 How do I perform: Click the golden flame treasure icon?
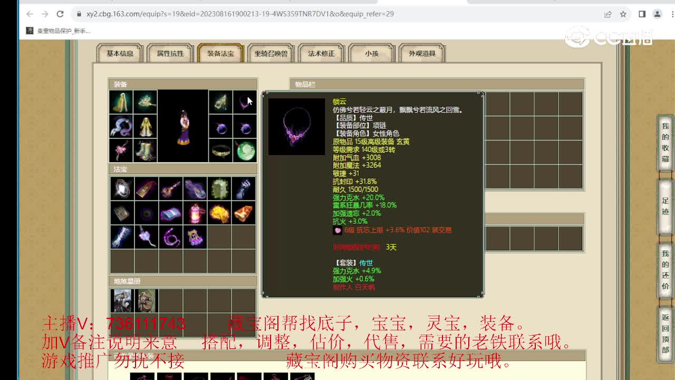[x=219, y=213]
